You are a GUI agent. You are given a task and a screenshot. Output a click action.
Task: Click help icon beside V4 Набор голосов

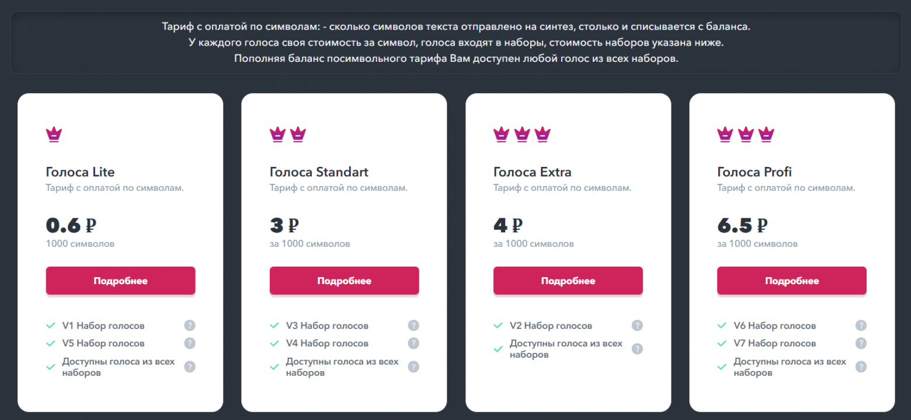coord(413,343)
